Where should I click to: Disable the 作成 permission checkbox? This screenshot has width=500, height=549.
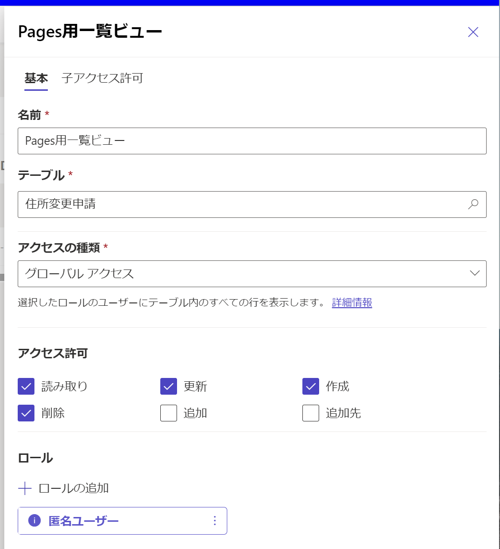point(311,387)
